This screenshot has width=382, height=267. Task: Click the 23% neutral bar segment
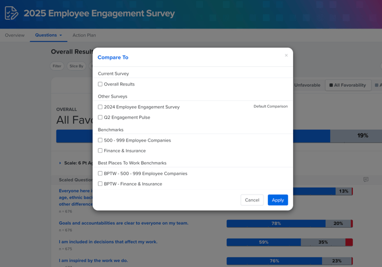337,261
